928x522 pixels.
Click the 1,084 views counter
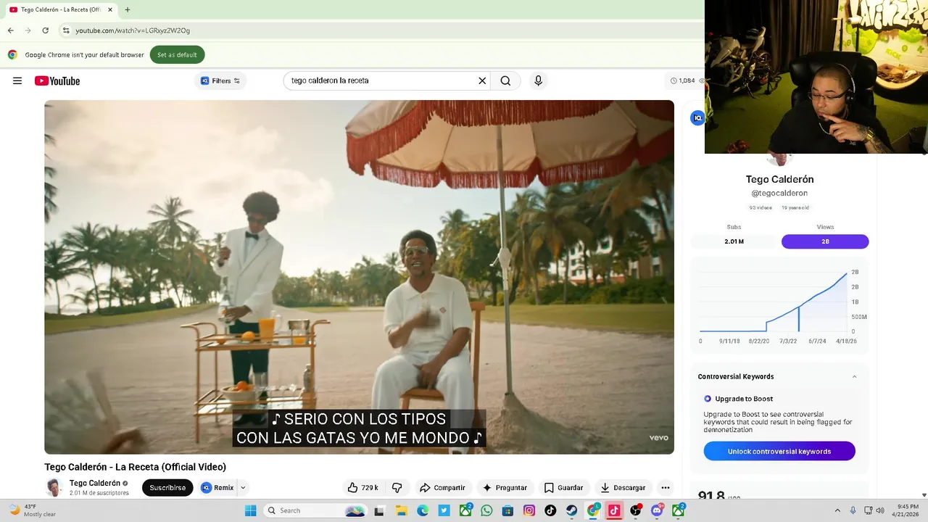point(682,80)
